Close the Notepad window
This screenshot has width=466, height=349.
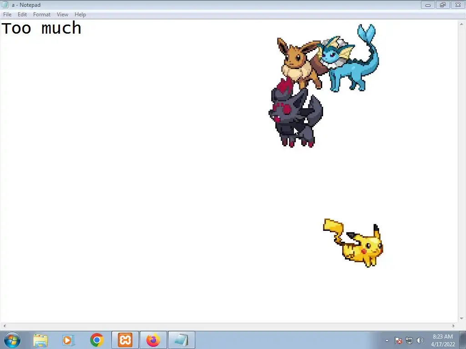click(x=458, y=5)
